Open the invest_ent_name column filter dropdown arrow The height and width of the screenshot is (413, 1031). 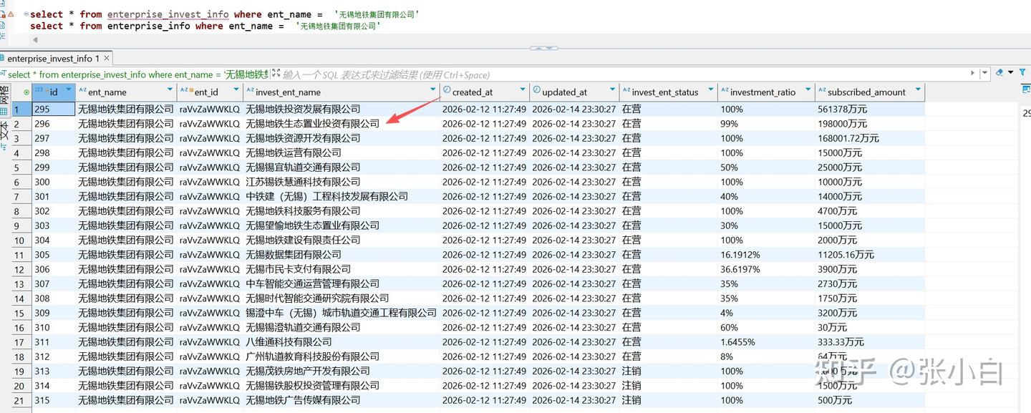pyautogui.click(x=433, y=90)
